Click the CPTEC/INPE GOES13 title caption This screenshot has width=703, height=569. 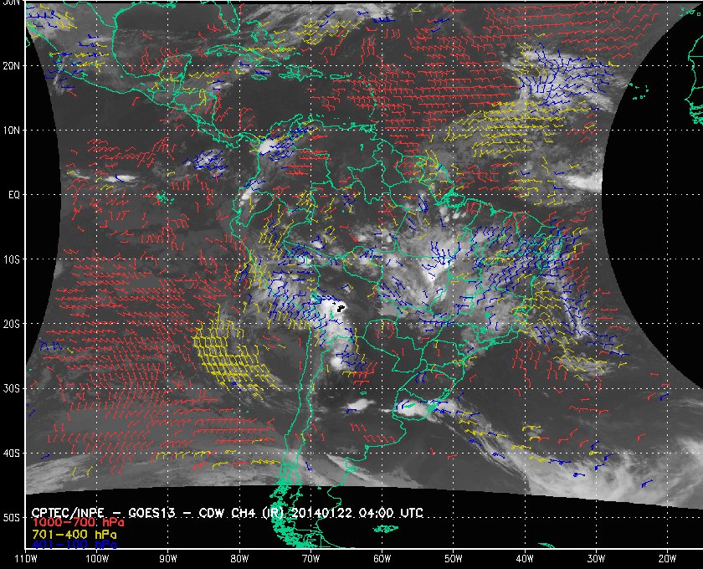pyautogui.click(x=228, y=512)
